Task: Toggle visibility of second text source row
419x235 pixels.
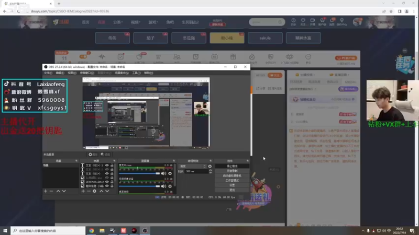Action: point(107,169)
